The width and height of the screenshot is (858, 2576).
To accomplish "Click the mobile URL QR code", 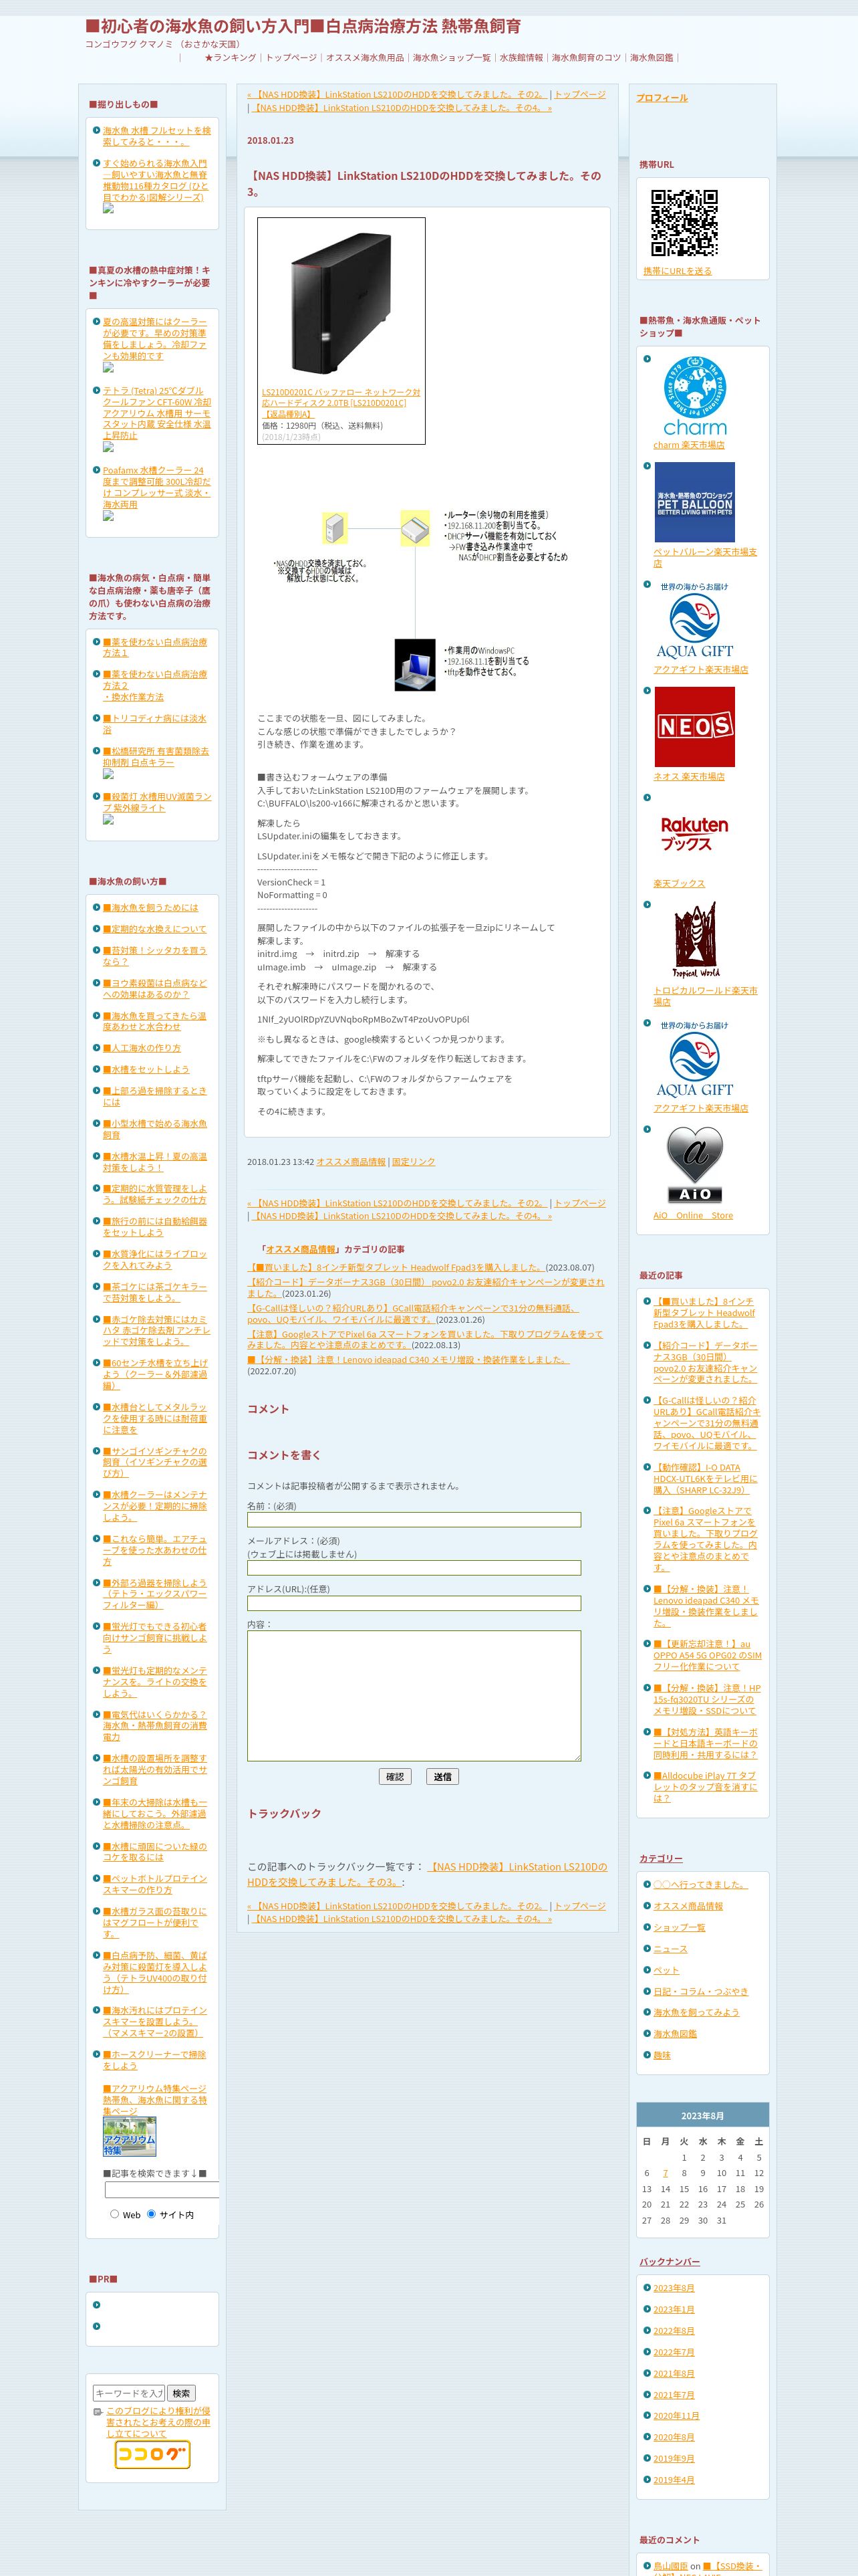I will point(684,223).
